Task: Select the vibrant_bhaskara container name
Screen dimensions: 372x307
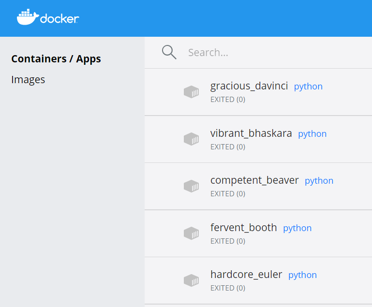Action: coord(251,133)
